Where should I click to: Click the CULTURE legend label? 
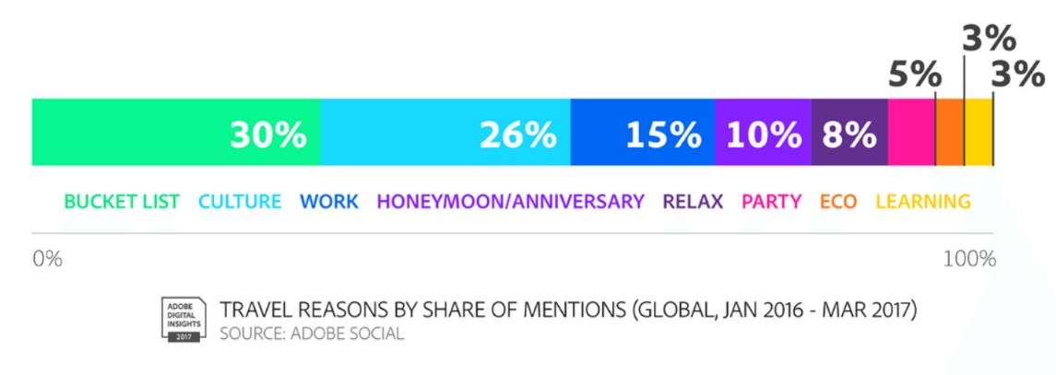coord(240,201)
